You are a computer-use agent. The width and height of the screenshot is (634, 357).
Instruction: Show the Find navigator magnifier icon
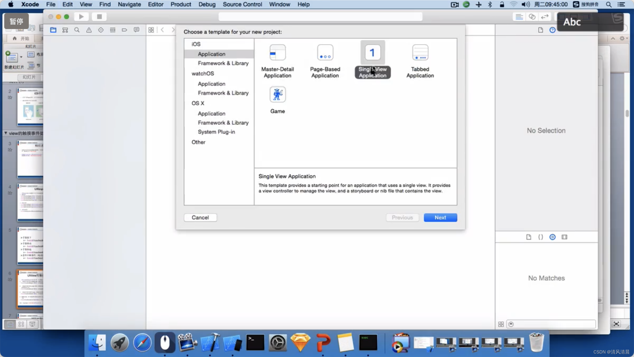tap(77, 30)
